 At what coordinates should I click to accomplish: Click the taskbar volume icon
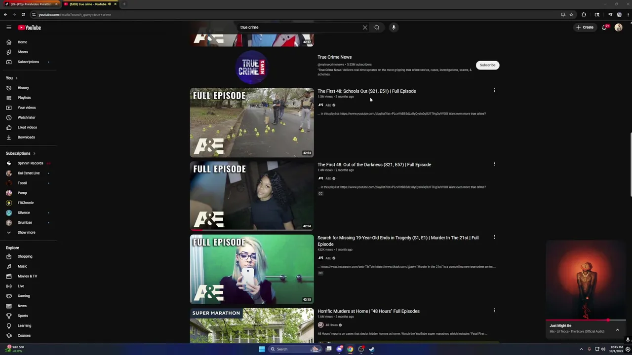pyautogui.click(x=603, y=349)
